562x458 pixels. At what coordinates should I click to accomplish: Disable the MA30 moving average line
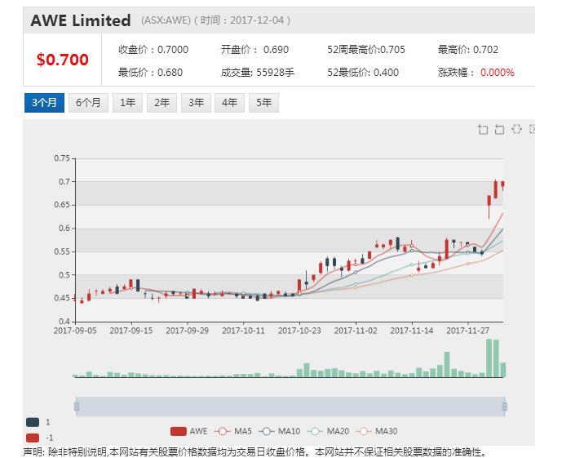pos(374,431)
